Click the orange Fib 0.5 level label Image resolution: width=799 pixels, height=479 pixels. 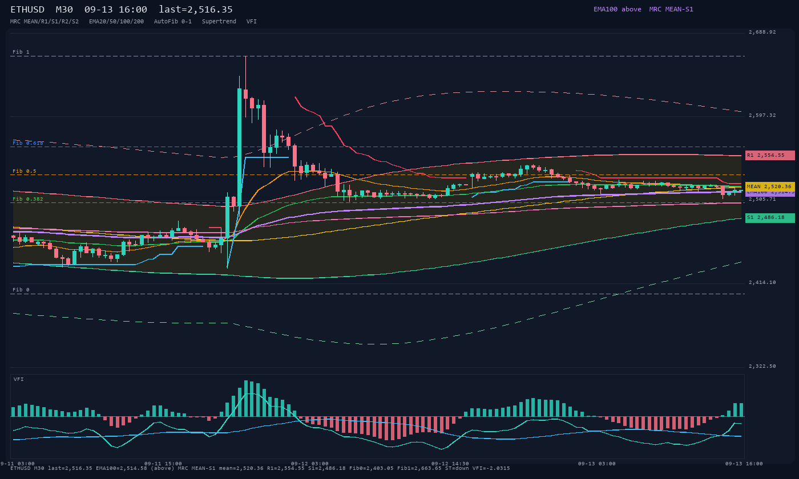[25, 171]
